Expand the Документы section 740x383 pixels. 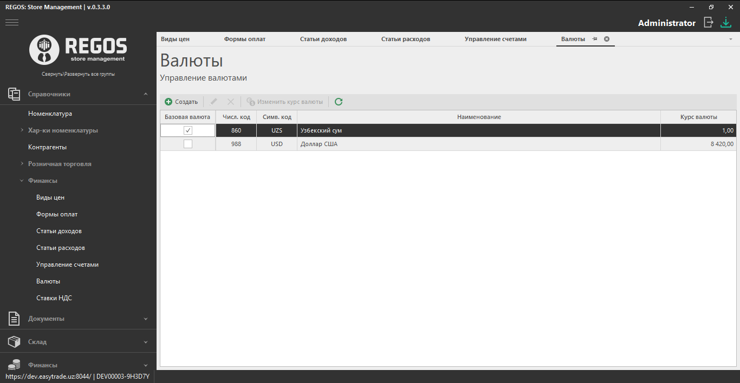coord(146,319)
